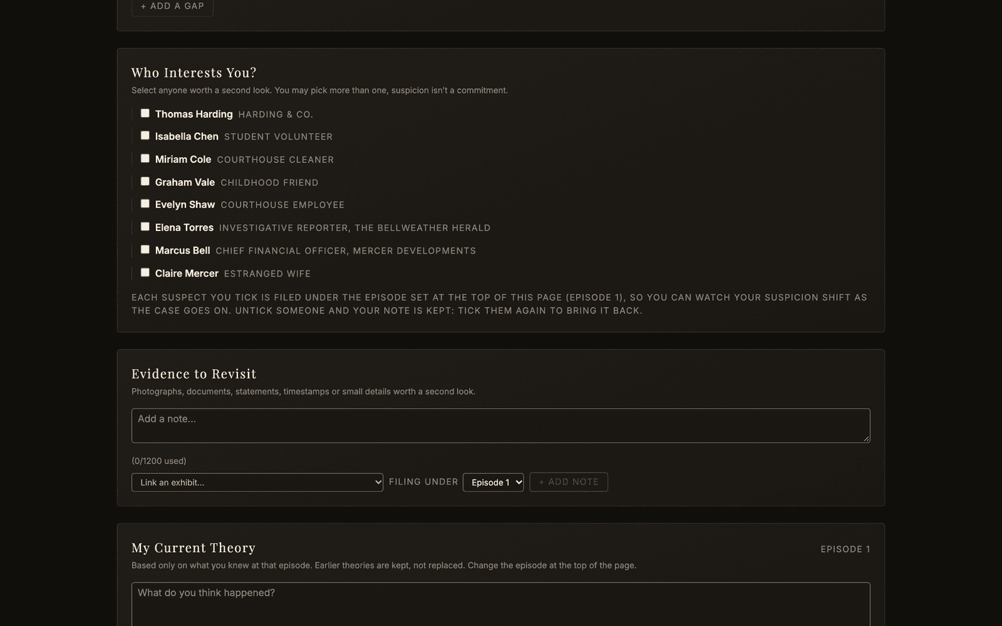Click the Isabella Chen name label
The width and height of the screenshot is (1002, 626).
[187, 136]
